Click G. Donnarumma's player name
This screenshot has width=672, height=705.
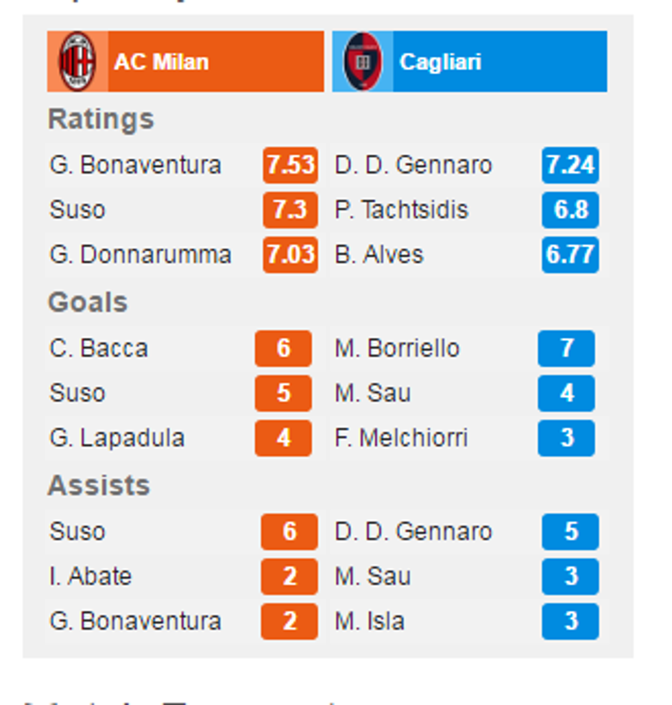point(140,254)
